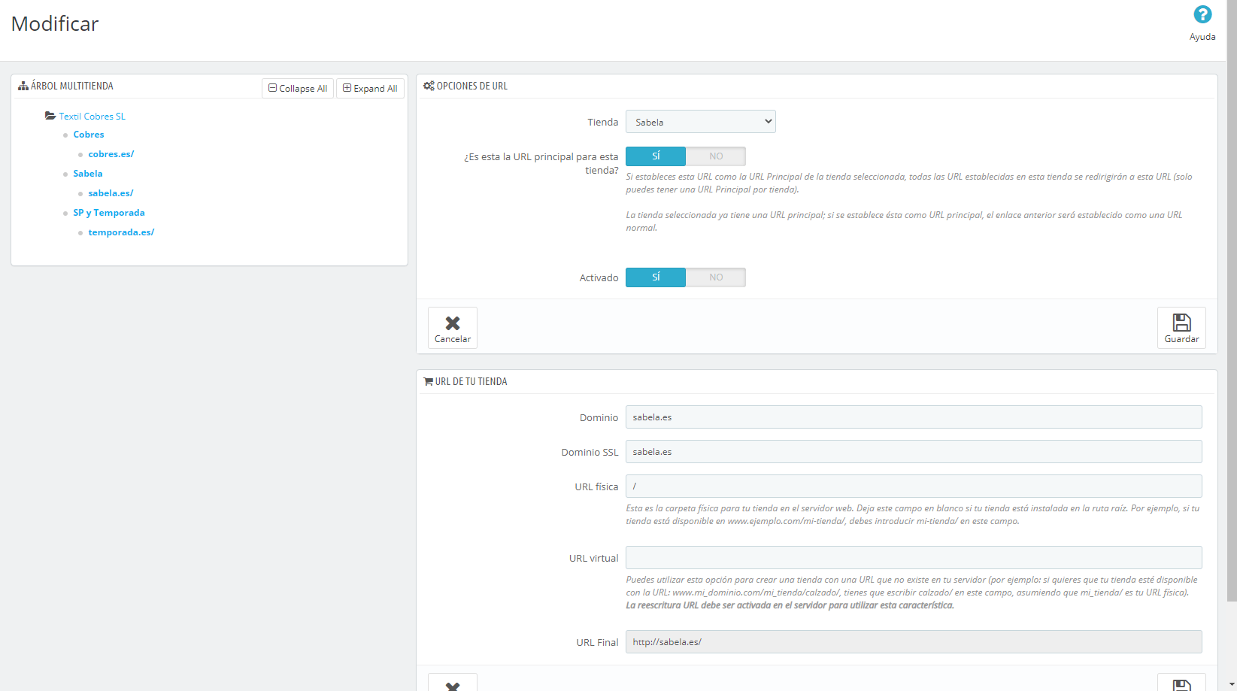Click the URL de tu tienda cart icon

(x=428, y=382)
